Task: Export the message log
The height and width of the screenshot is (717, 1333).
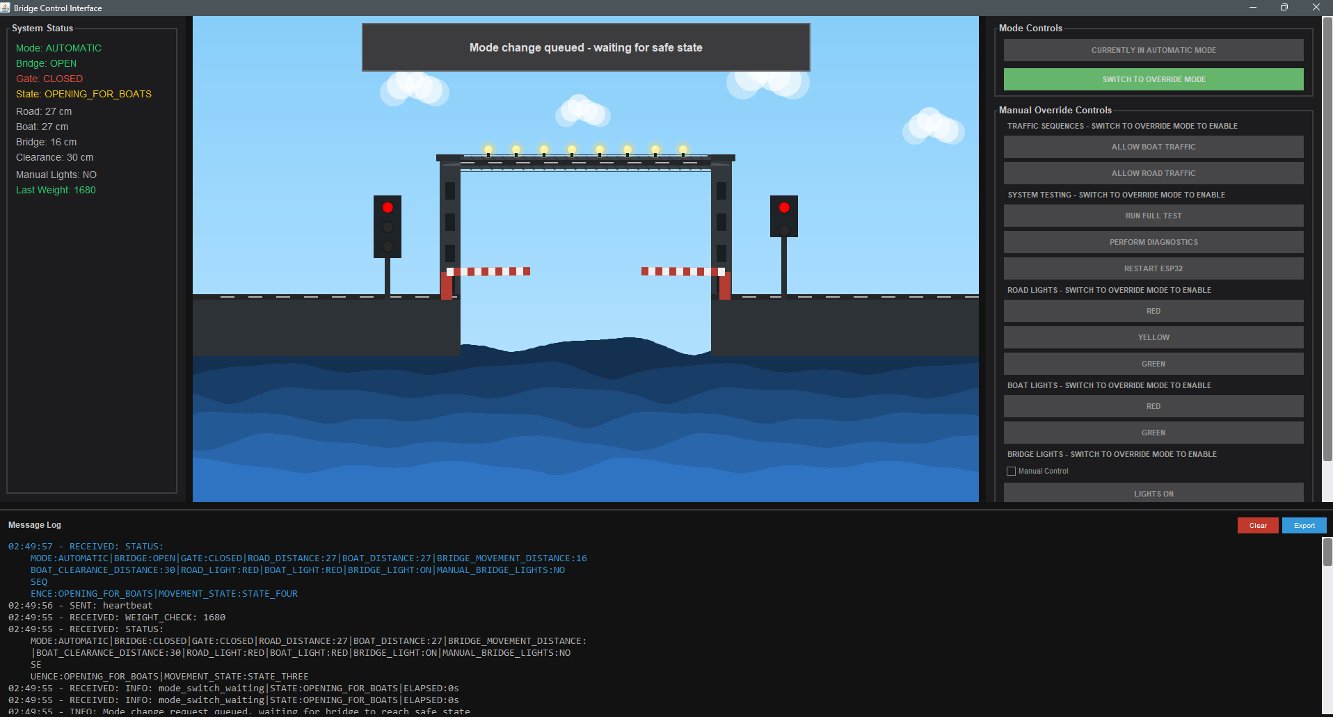Action: pyautogui.click(x=1304, y=525)
